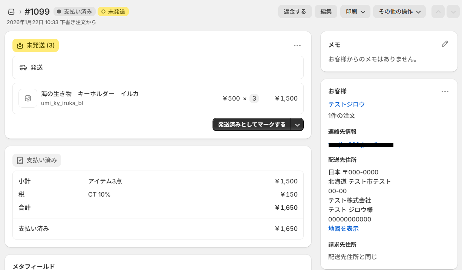Go to previous order with up arrow
This screenshot has height=270, width=462.
click(x=438, y=12)
